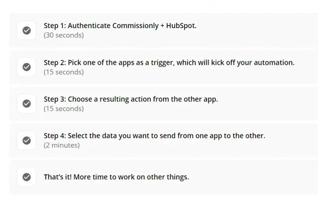Screen dimensions: 318x203
Task: Select the "(2 minutes)" duration text
Action: pos(62,145)
